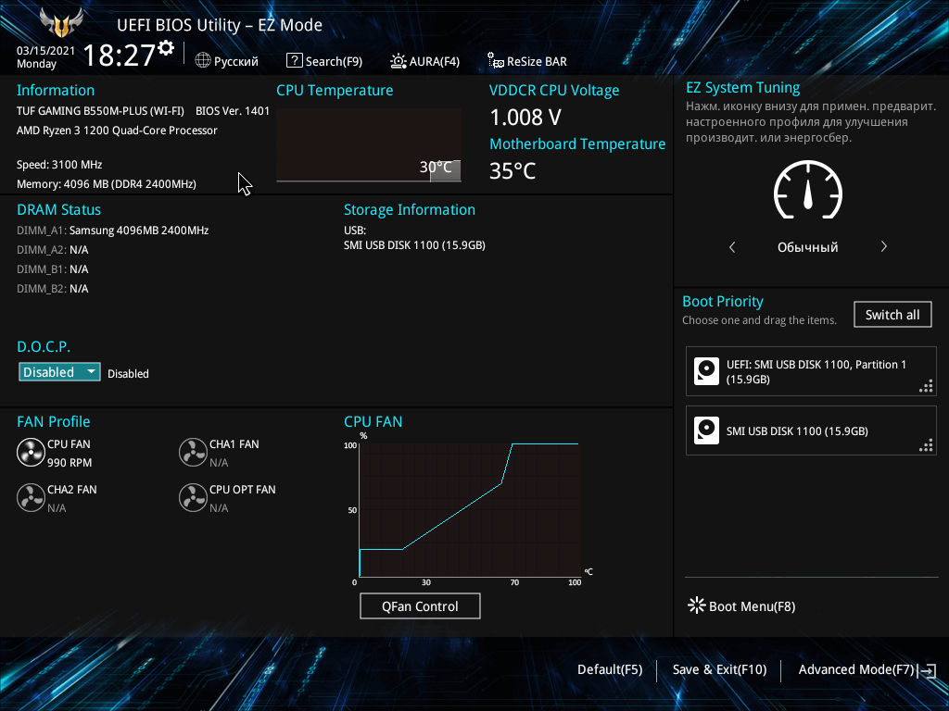This screenshot has height=711, width=949.
Task: Click the 18:27 clock time
Action: pos(119,55)
